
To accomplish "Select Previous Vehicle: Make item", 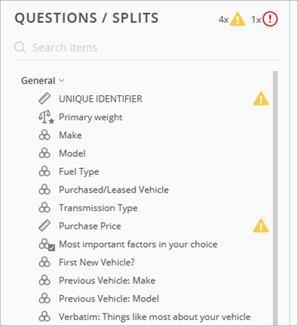I will pyautogui.click(x=107, y=280).
